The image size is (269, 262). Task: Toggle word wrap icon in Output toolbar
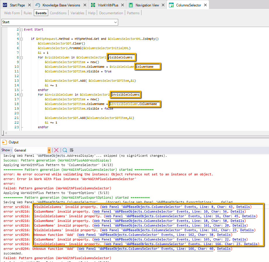pos(71,150)
